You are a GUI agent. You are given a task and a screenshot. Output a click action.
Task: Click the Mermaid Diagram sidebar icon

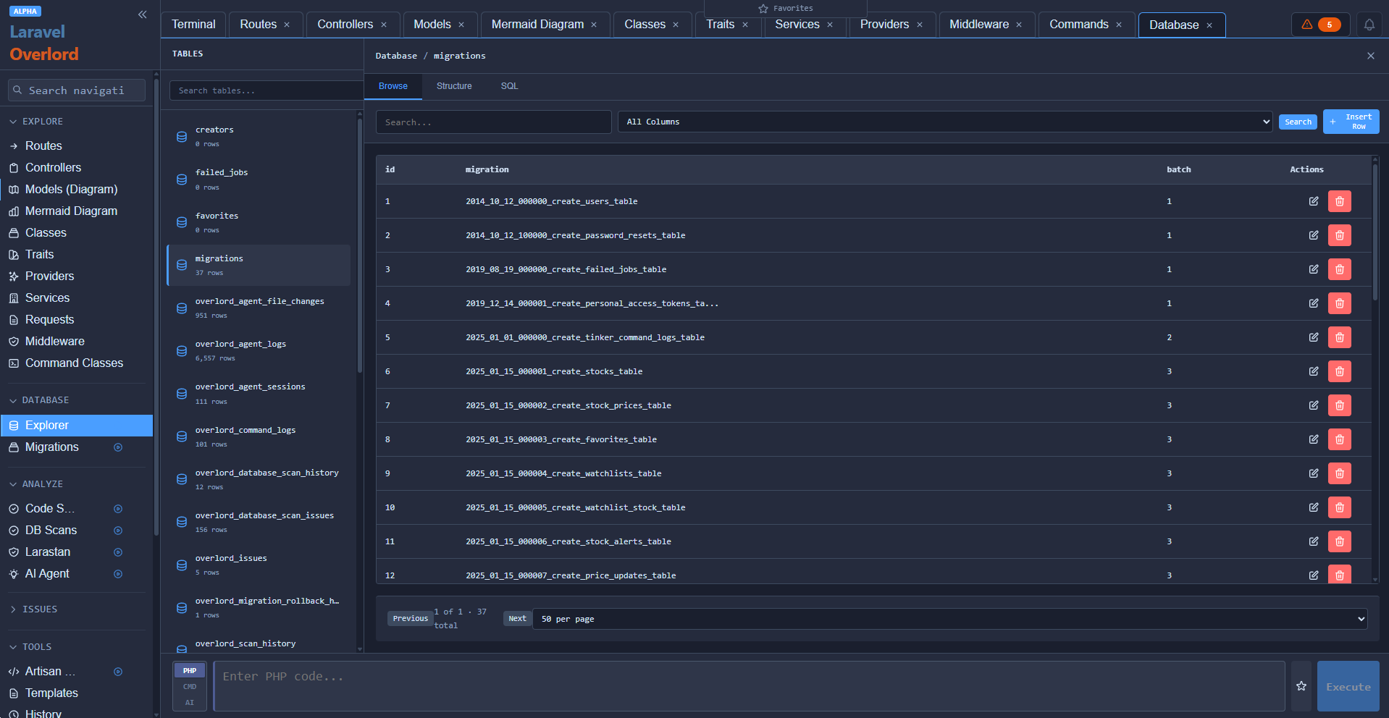point(13,211)
